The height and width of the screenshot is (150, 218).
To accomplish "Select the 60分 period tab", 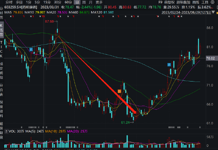I will click(68, 2).
